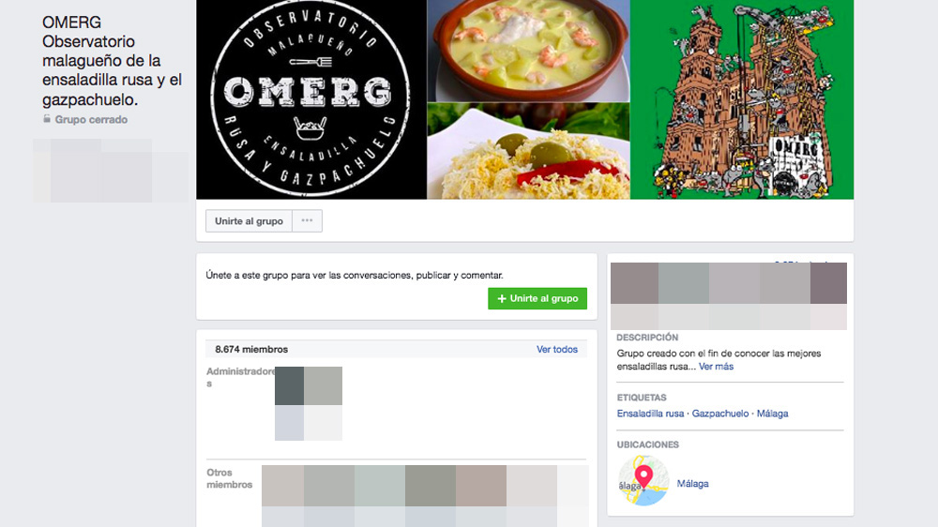
Task: Click the plus icon on green join button
Action: (x=502, y=298)
